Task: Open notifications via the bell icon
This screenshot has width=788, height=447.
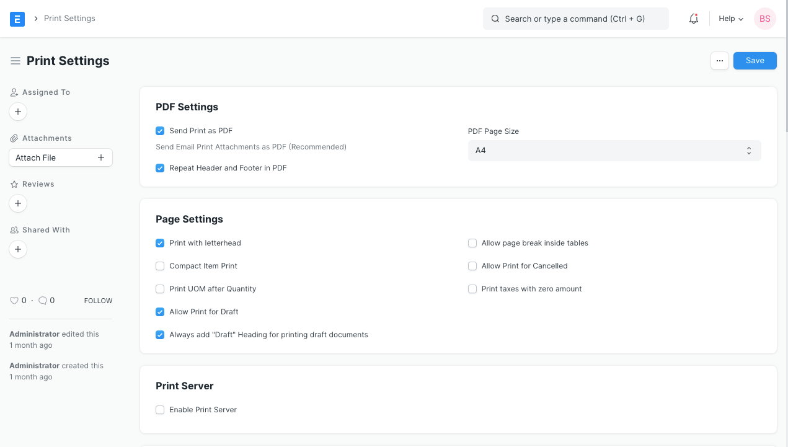Action: click(693, 19)
